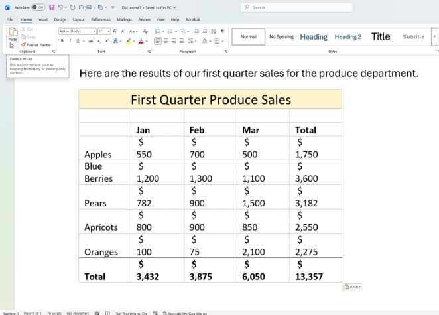Viewport: 439px width, 315px height.
Task: Apply red font color
Action: 141,41
